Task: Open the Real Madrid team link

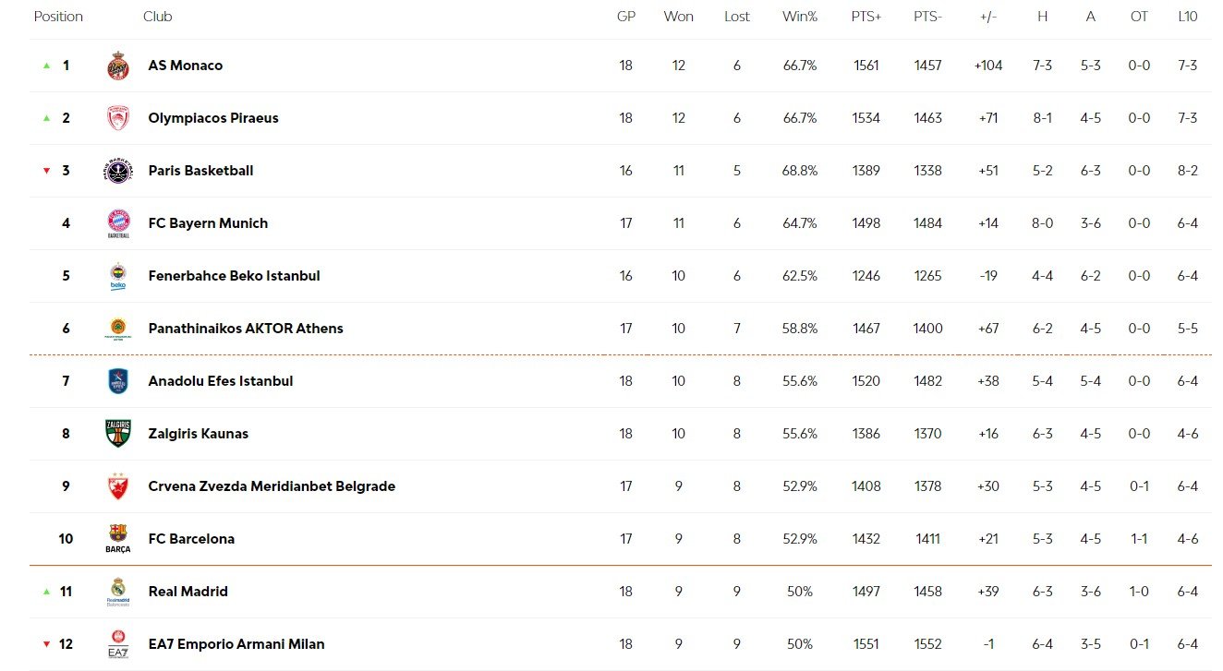Action: pos(188,592)
